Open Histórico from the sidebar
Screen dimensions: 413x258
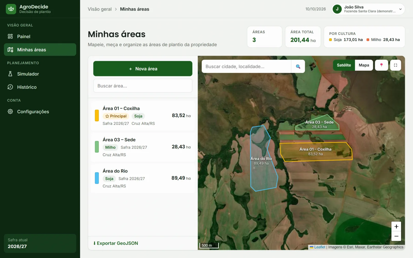(x=40, y=87)
